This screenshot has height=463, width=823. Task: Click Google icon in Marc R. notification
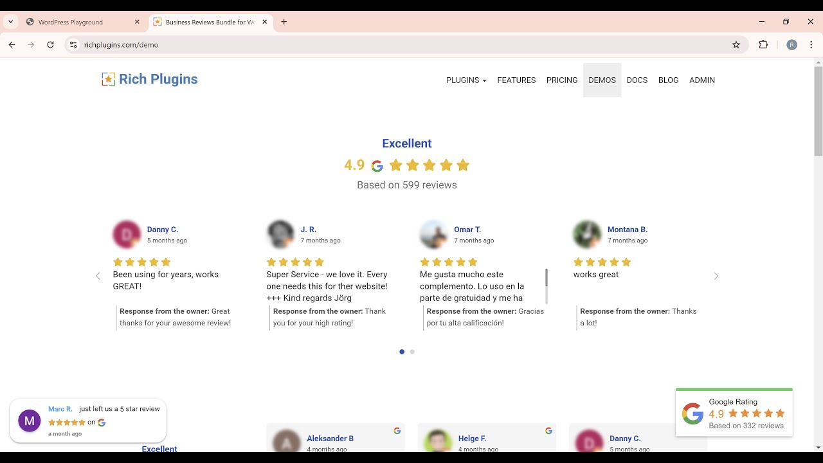[x=102, y=422]
